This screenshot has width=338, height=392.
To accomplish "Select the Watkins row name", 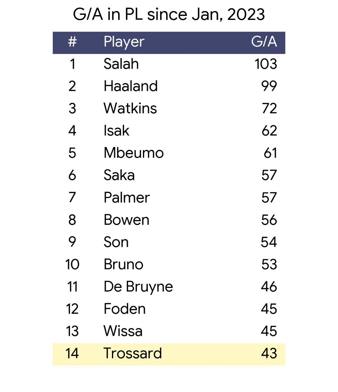I will (130, 108).
